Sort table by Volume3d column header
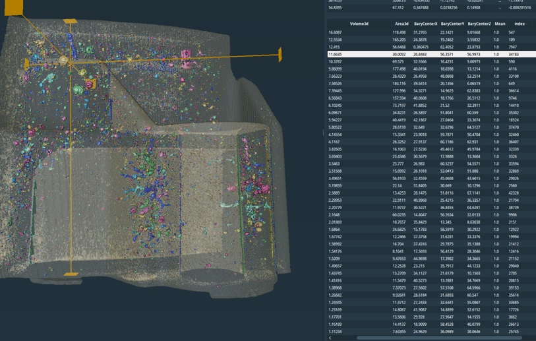 tap(359, 23)
